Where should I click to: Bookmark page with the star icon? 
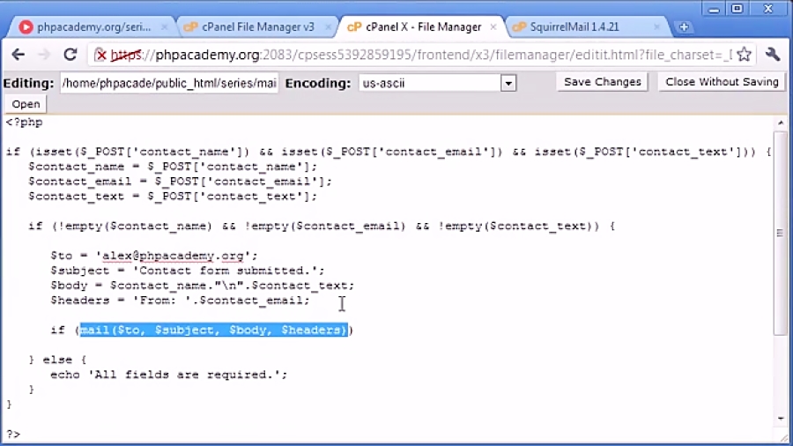[x=744, y=55]
